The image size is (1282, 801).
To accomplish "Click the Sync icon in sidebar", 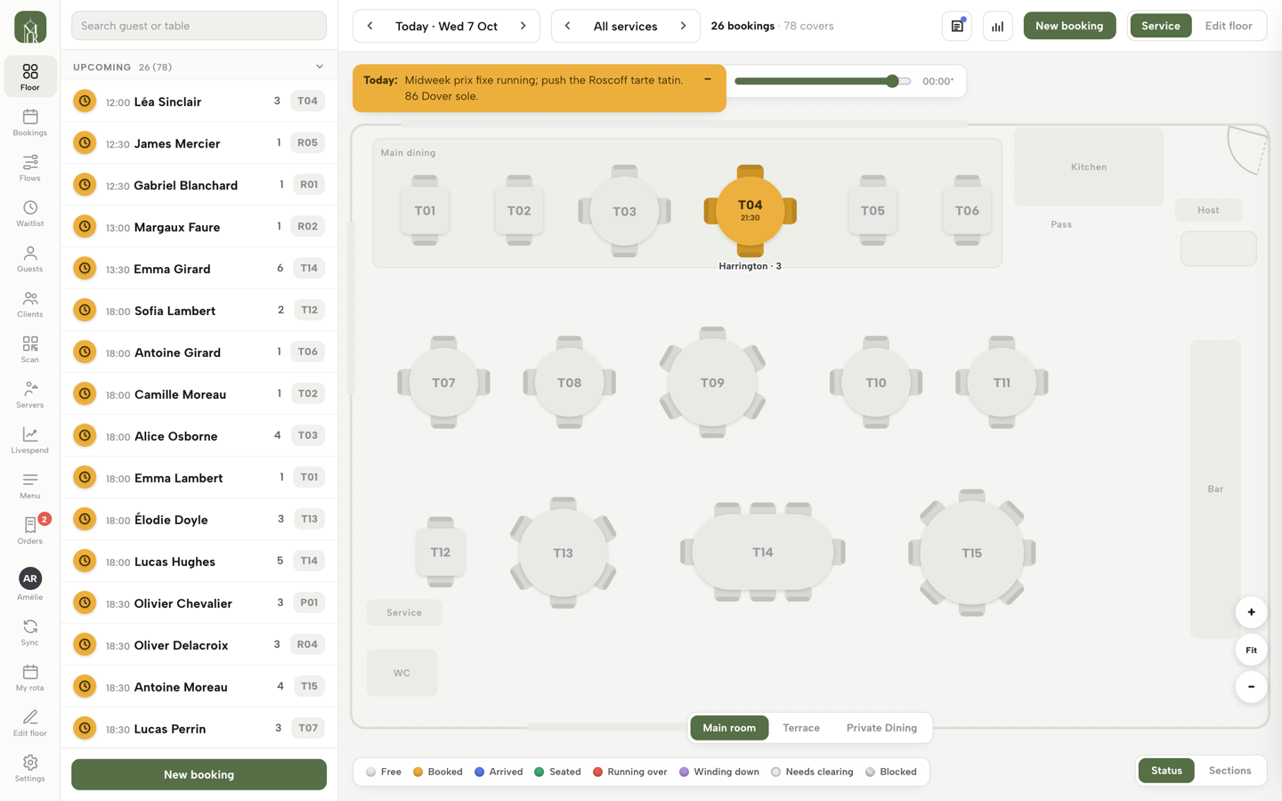I will [30, 633].
